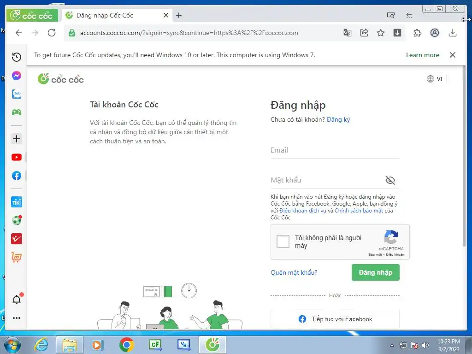Open notifications bell in the sidebar
The width and height of the screenshot is (472, 354).
coord(17,300)
